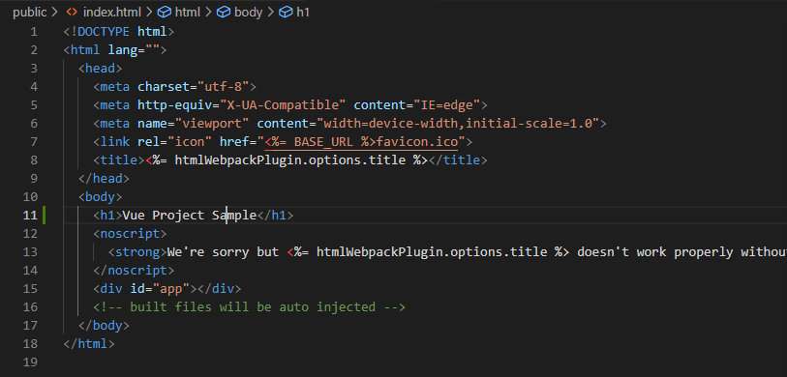787x377 pixels.
Task: Click the closing body tag
Action: pyautogui.click(x=104, y=326)
